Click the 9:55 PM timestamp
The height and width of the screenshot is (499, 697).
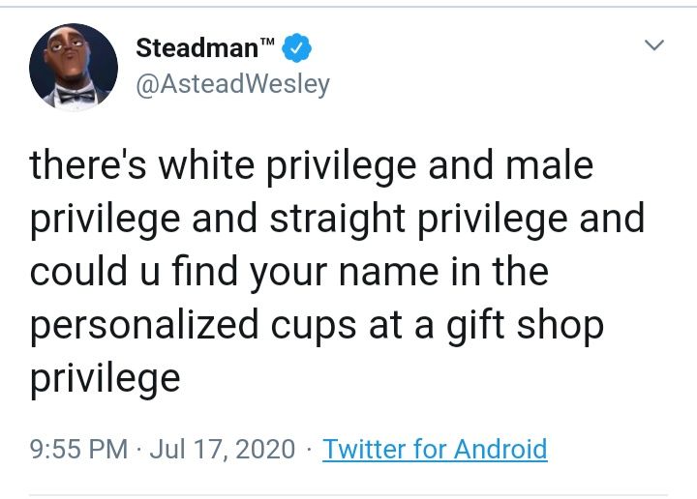[78, 449]
